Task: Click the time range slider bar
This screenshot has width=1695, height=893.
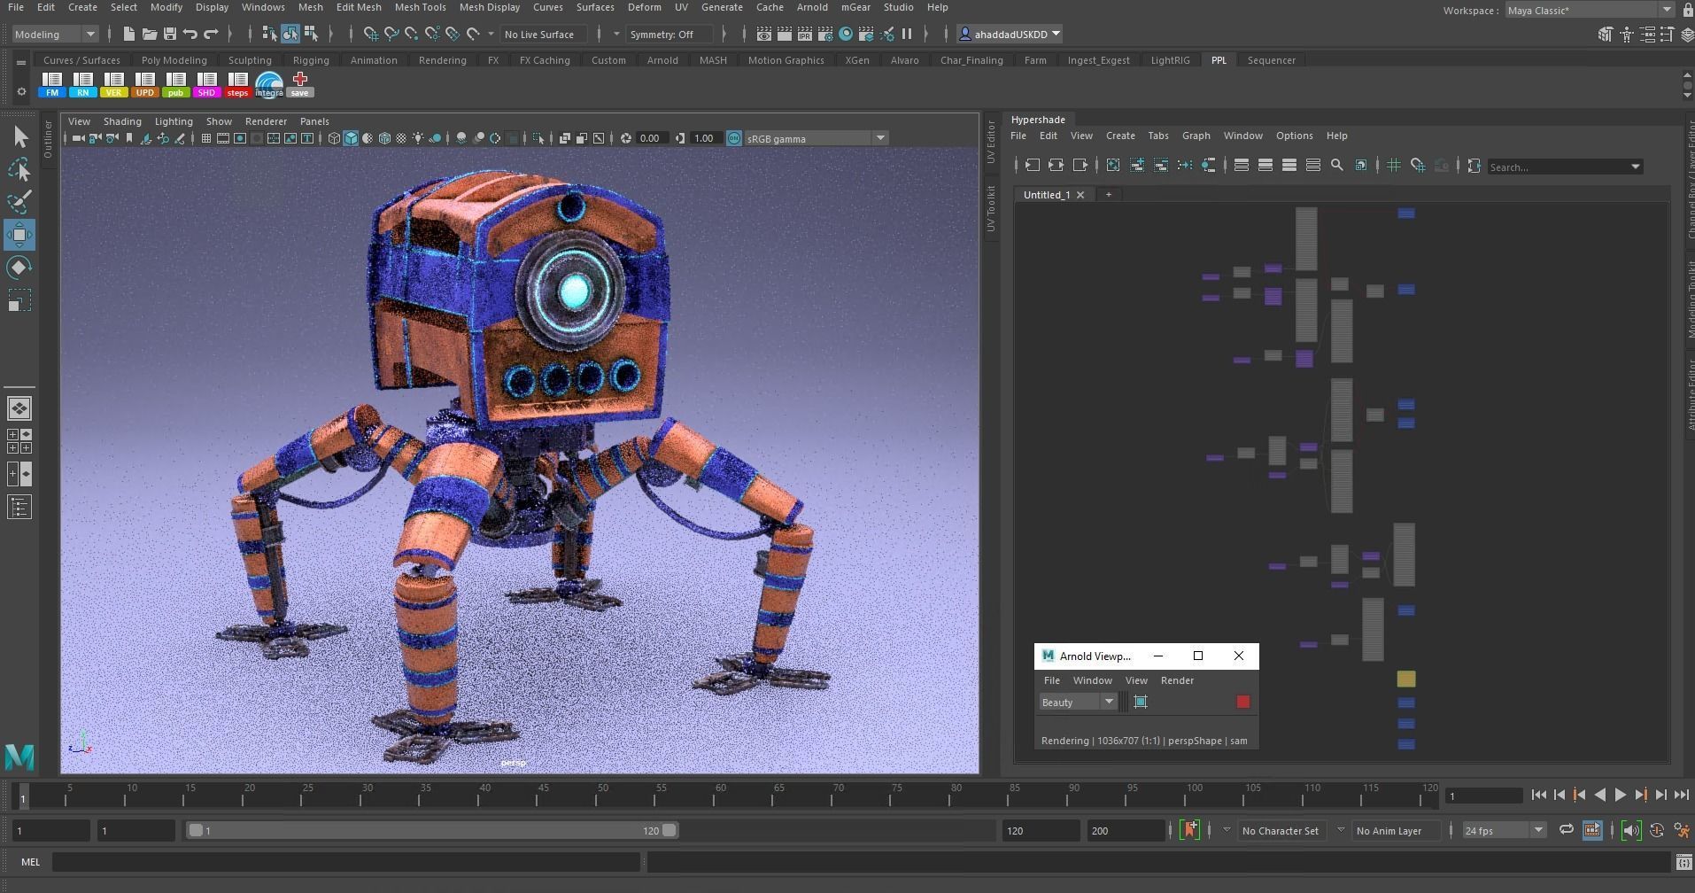Action: [x=432, y=831]
